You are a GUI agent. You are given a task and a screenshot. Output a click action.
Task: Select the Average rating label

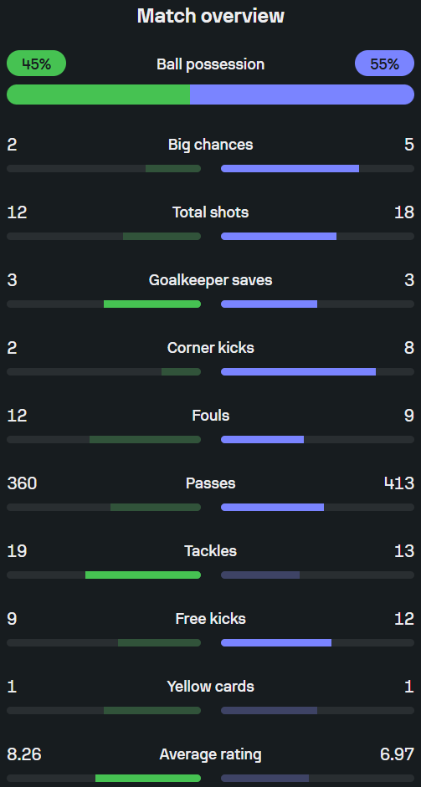[211, 754]
